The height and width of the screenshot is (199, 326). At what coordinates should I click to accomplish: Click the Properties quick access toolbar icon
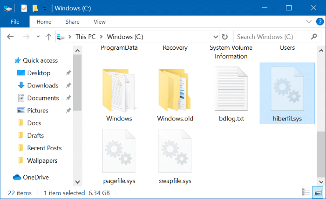(24, 8)
